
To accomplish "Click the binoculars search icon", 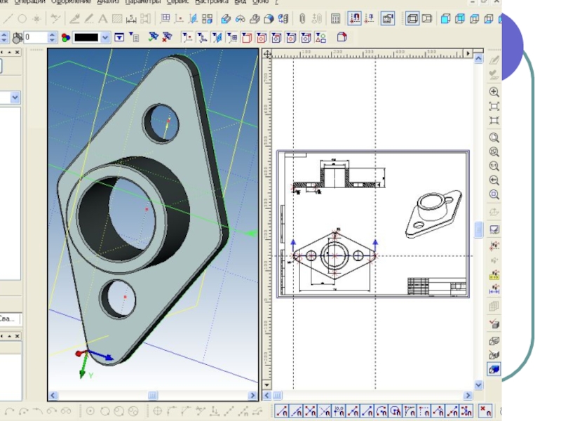I will tap(241, 19).
